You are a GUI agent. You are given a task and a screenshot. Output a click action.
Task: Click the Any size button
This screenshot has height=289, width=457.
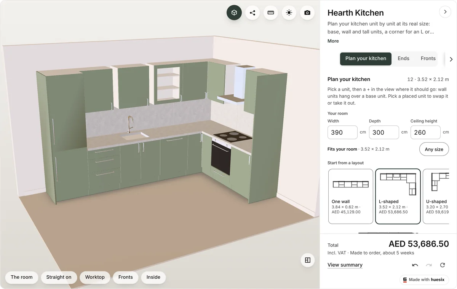pos(434,149)
